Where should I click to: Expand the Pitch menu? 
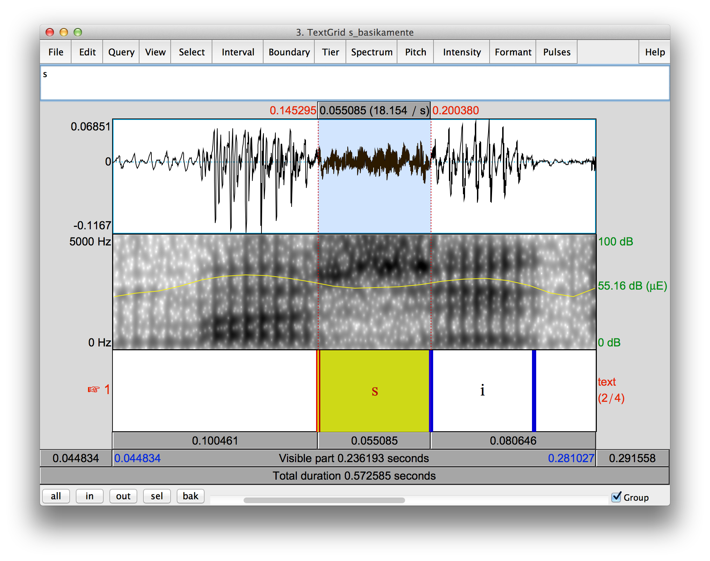tap(415, 52)
